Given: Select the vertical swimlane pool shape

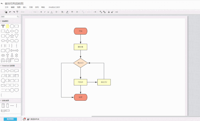Looking at the screenshot, I should pyautogui.click(x=3, y=106).
